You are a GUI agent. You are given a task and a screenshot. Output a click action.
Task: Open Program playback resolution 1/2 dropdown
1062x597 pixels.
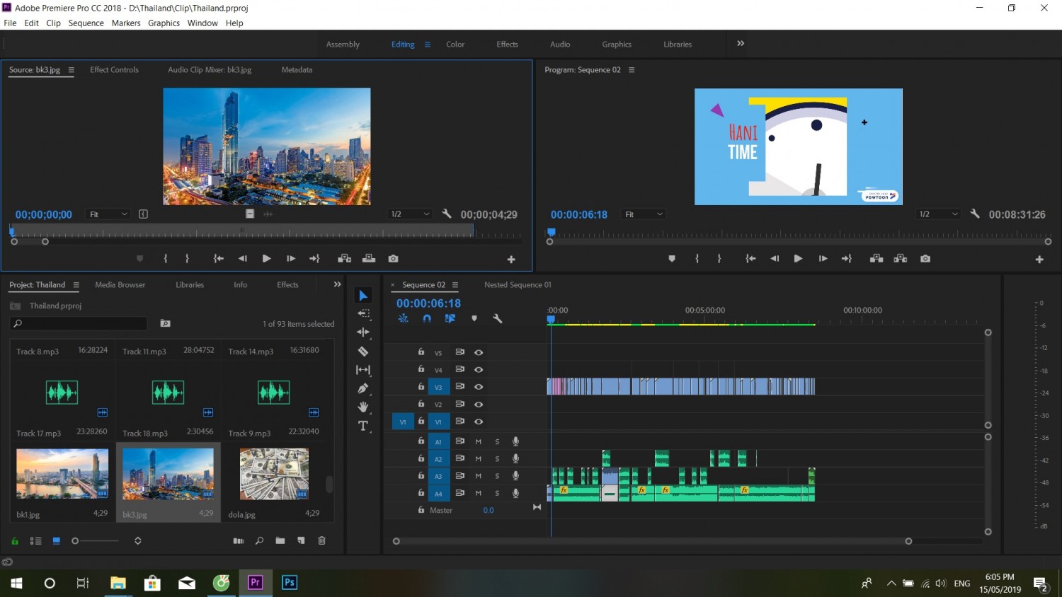click(938, 214)
